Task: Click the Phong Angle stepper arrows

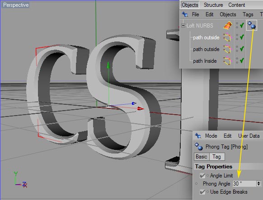Action: coord(258,184)
